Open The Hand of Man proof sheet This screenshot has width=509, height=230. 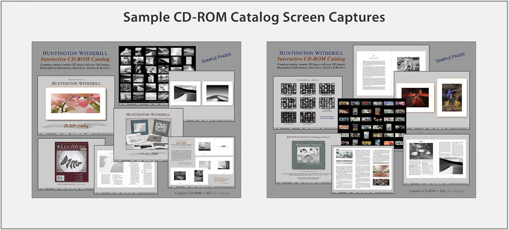288,103
